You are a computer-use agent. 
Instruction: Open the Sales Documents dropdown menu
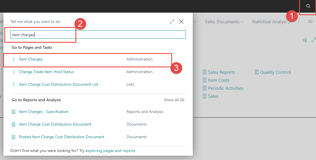pos(225,22)
